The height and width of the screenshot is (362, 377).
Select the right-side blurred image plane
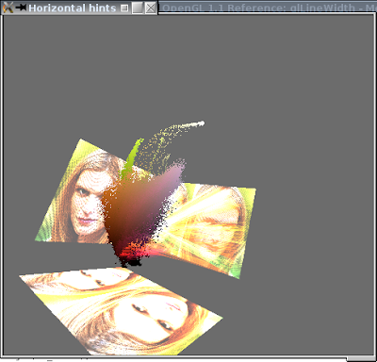(214, 226)
